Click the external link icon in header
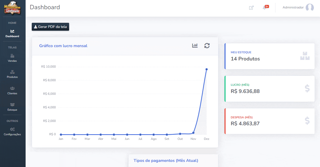Viewport: 320px width, 167px height. [251, 8]
